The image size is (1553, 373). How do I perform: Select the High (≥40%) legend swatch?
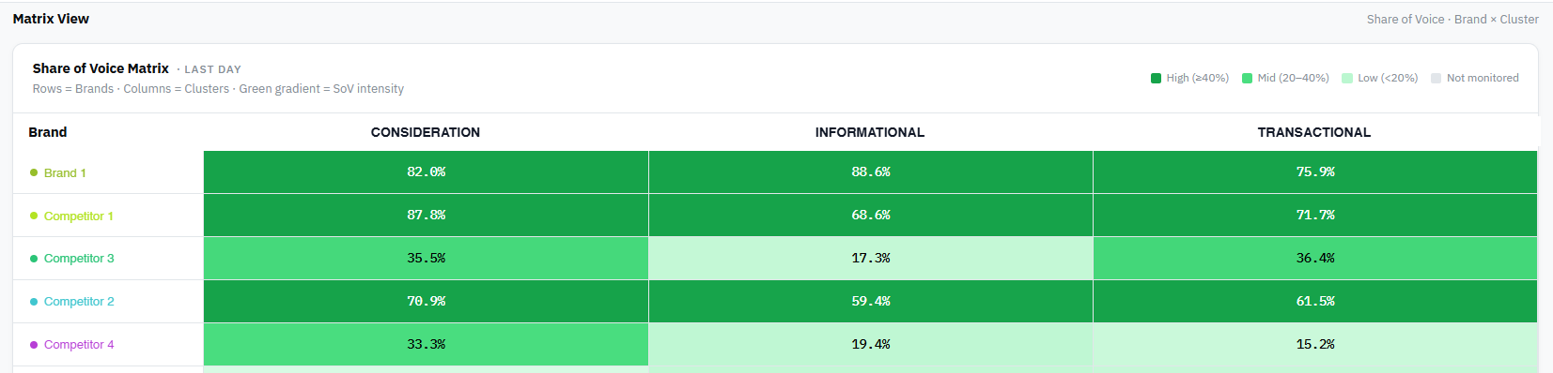(x=1157, y=78)
